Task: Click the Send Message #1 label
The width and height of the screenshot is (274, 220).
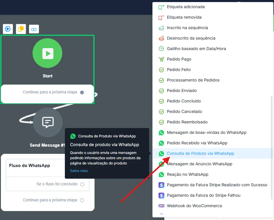Action: [x=47, y=145]
